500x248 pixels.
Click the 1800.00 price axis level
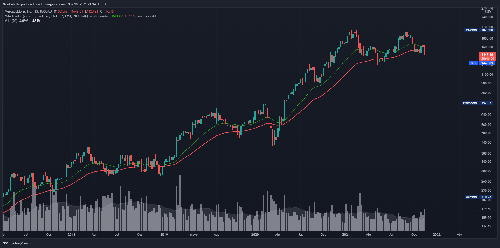(x=487, y=38)
